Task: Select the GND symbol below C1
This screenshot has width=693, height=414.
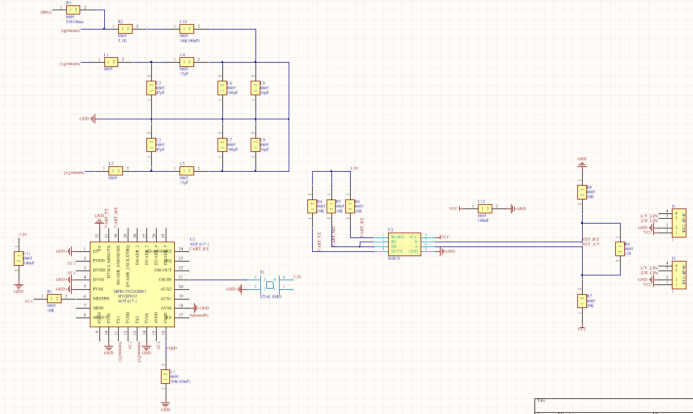Action: 165,403
